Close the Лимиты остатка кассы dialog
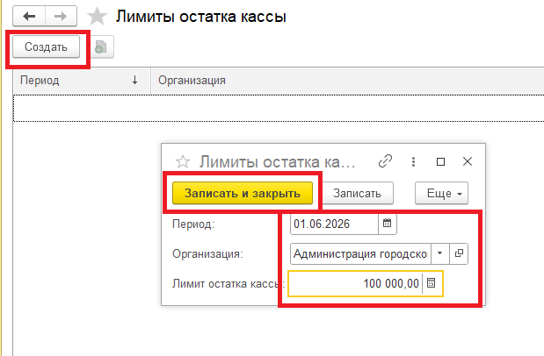The height and width of the screenshot is (356, 544). (468, 161)
